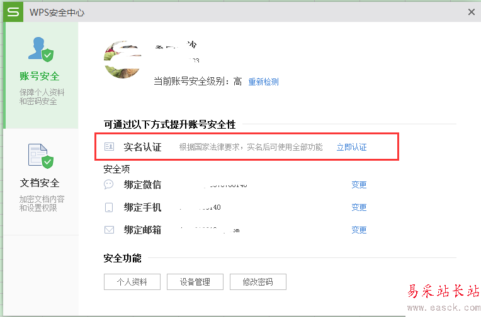The height and width of the screenshot is (317, 481).
Task: Click 变更 for 绑定微信
Action: click(x=359, y=185)
